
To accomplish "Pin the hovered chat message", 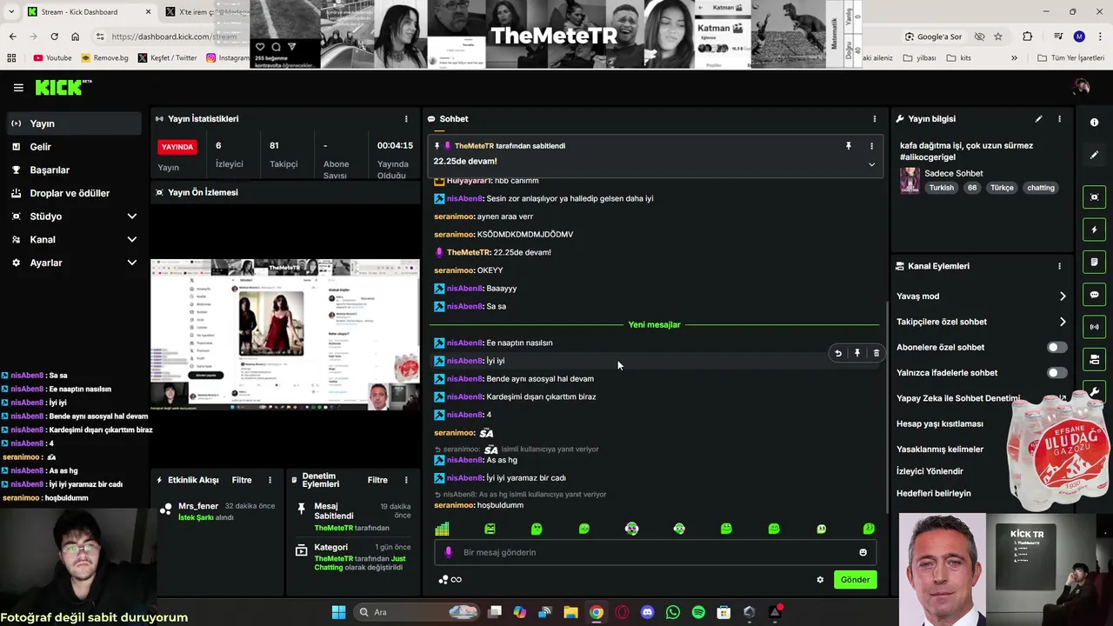I will click(x=857, y=353).
